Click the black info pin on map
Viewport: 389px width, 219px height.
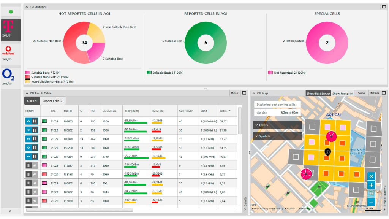[x=327, y=152]
